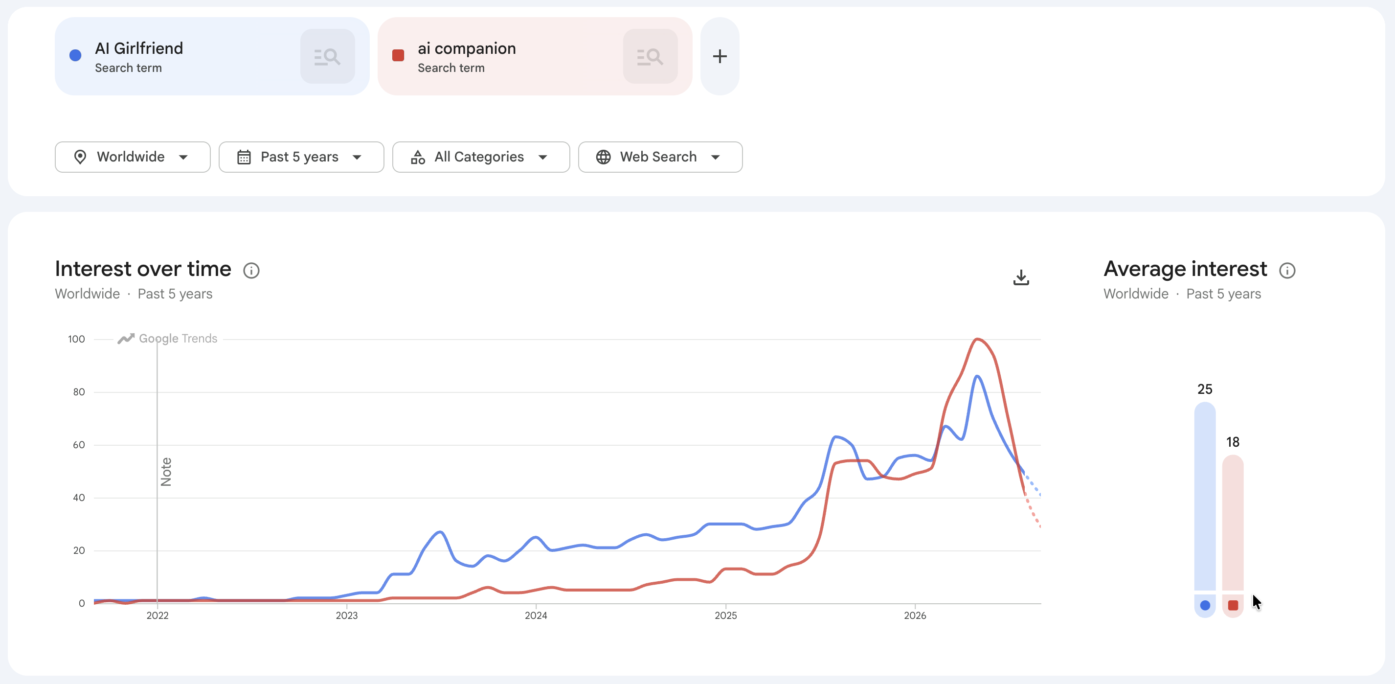This screenshot has width=1395, height=684.
Task: Click the red average interest bar showing 18
Action: [1233, 522]
